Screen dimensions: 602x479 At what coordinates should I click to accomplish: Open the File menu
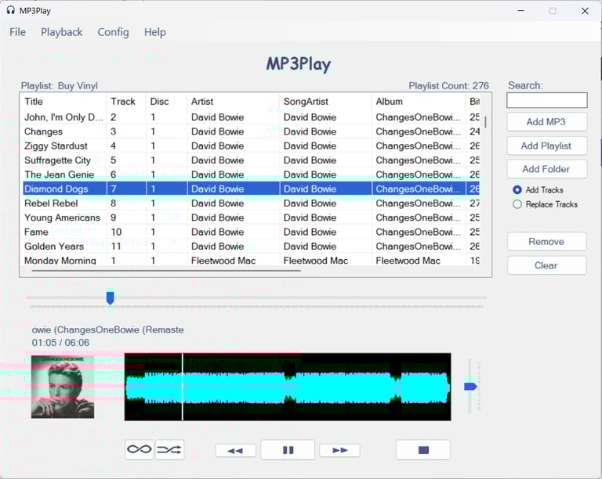click(18, 32)
